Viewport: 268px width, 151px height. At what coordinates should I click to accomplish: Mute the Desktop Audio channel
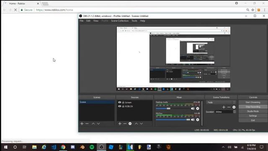[x=193, y=109]
